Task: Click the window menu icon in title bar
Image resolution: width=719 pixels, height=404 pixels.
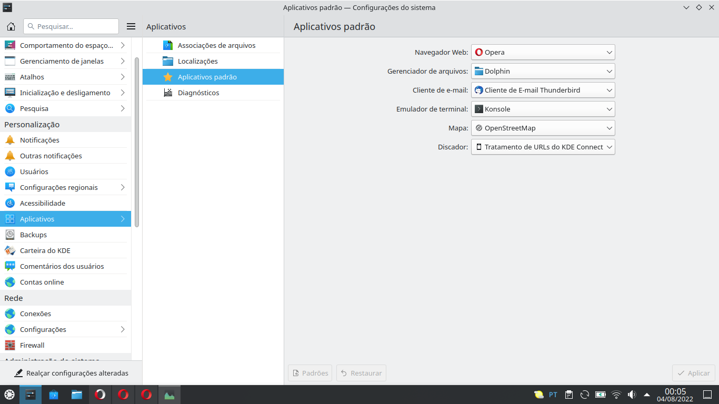Action: click(x=7, y=7)
